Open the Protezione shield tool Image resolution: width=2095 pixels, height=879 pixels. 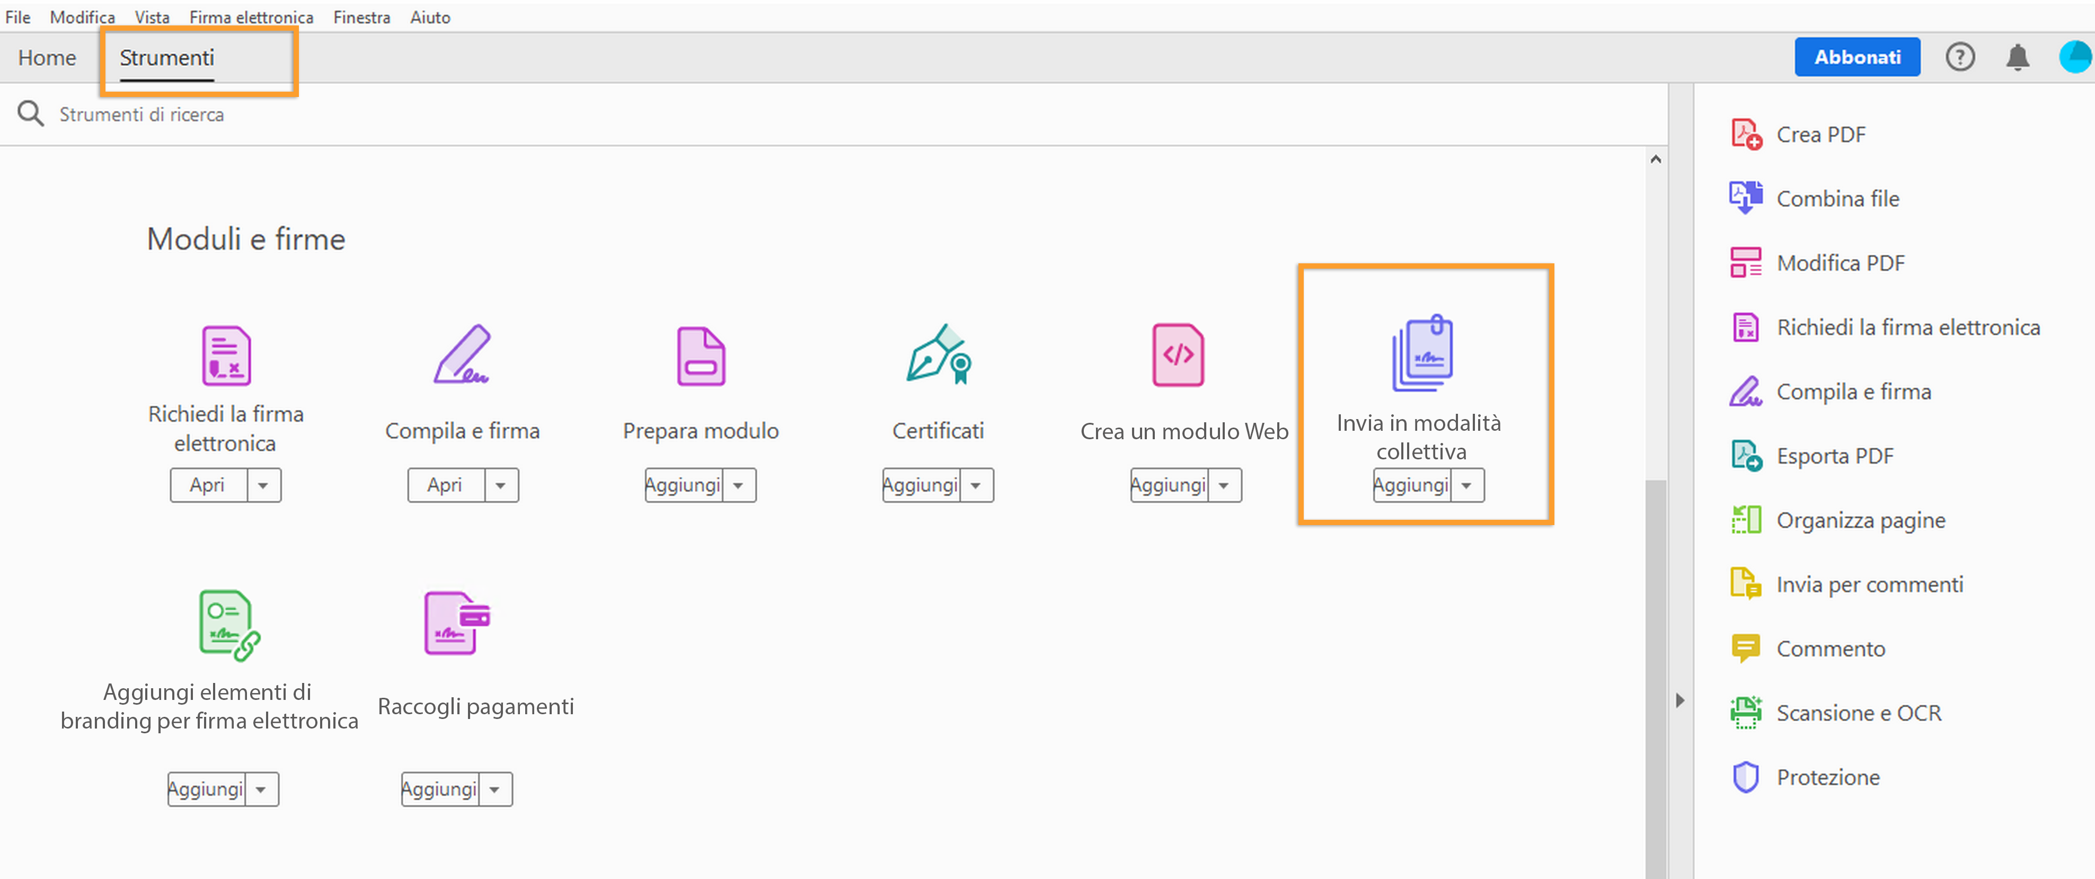(x=1745, y=777)
